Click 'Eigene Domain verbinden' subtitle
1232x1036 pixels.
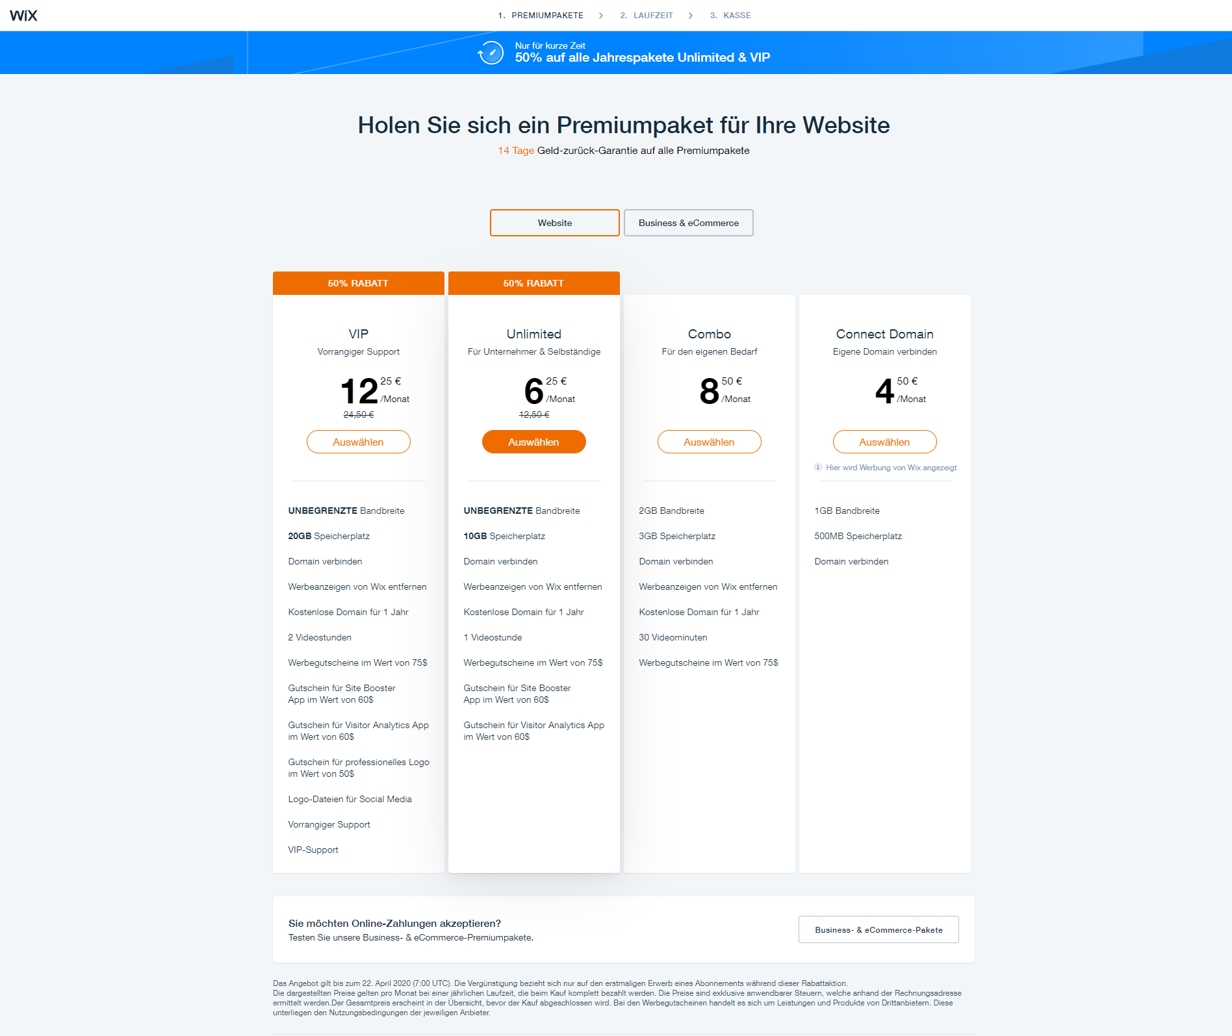885,351
